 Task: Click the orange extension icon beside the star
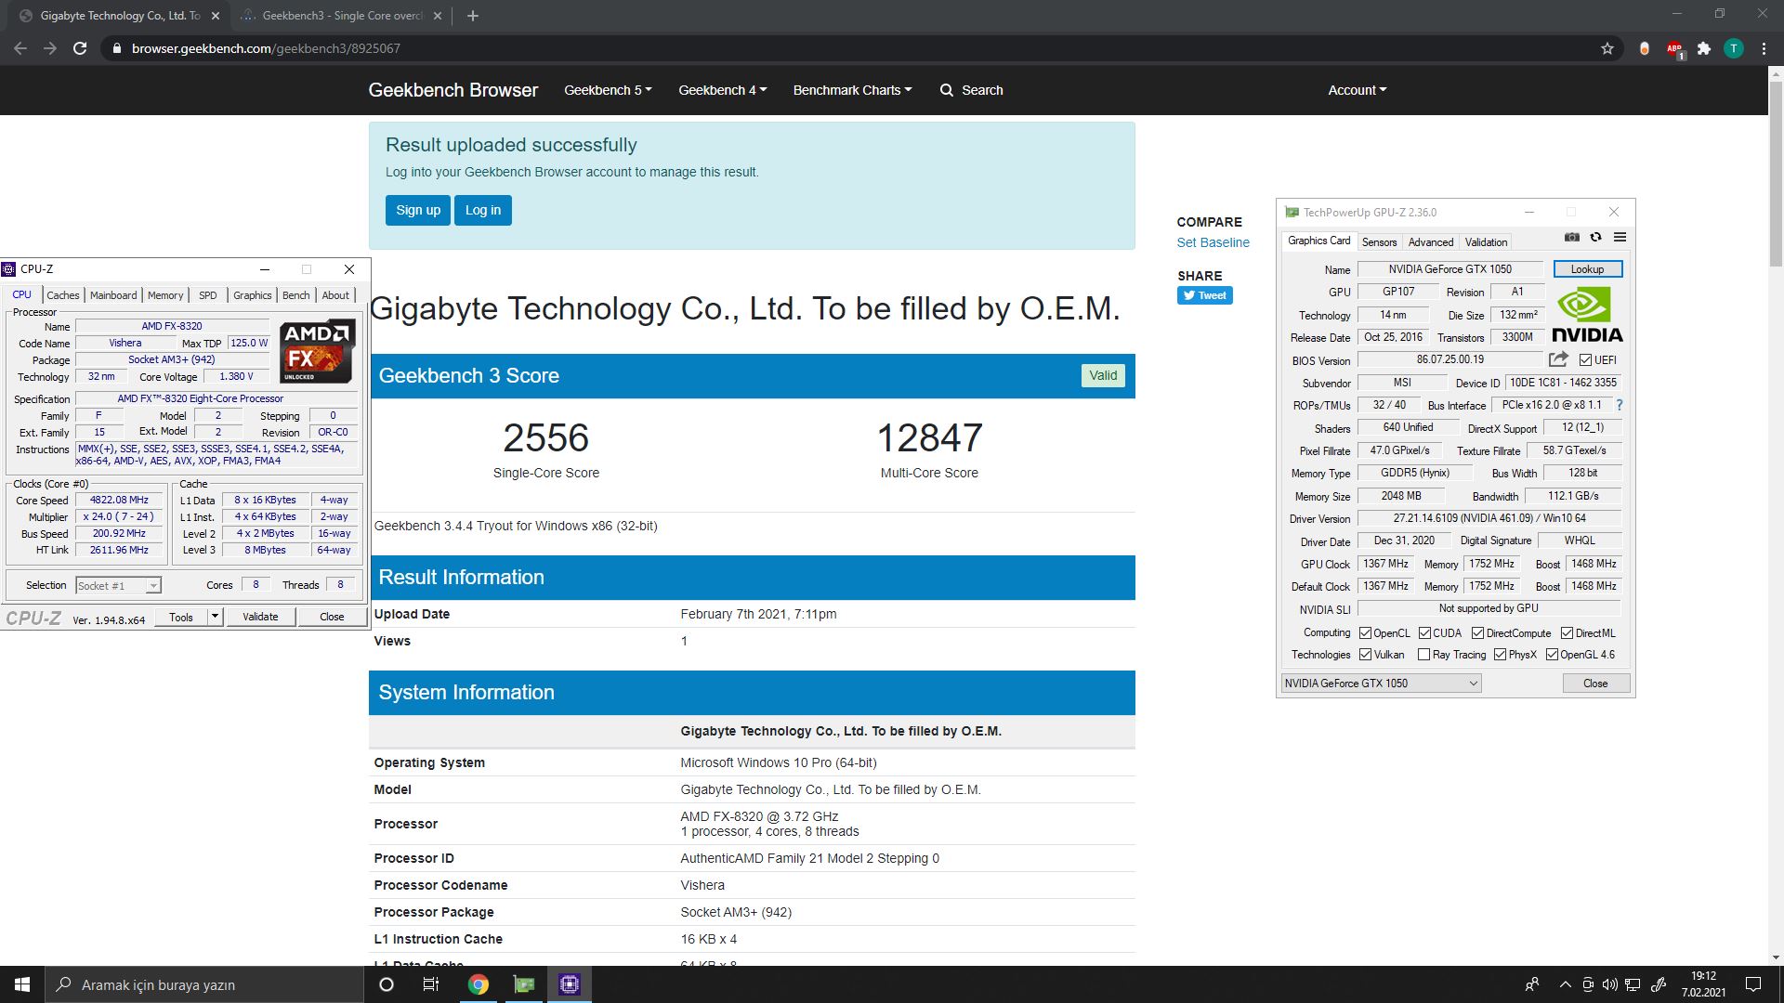pyautogui.click(x=1645, y=48)
